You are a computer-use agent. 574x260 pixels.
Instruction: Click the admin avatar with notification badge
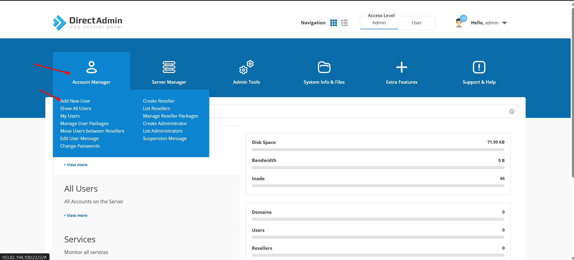tap(459, 22)
